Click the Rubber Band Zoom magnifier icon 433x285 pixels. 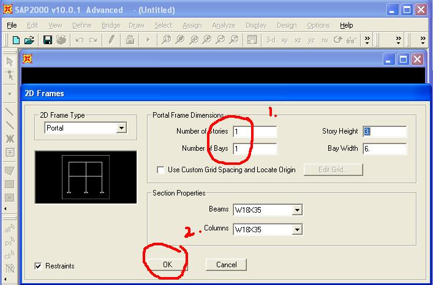(x=166, y=40)
